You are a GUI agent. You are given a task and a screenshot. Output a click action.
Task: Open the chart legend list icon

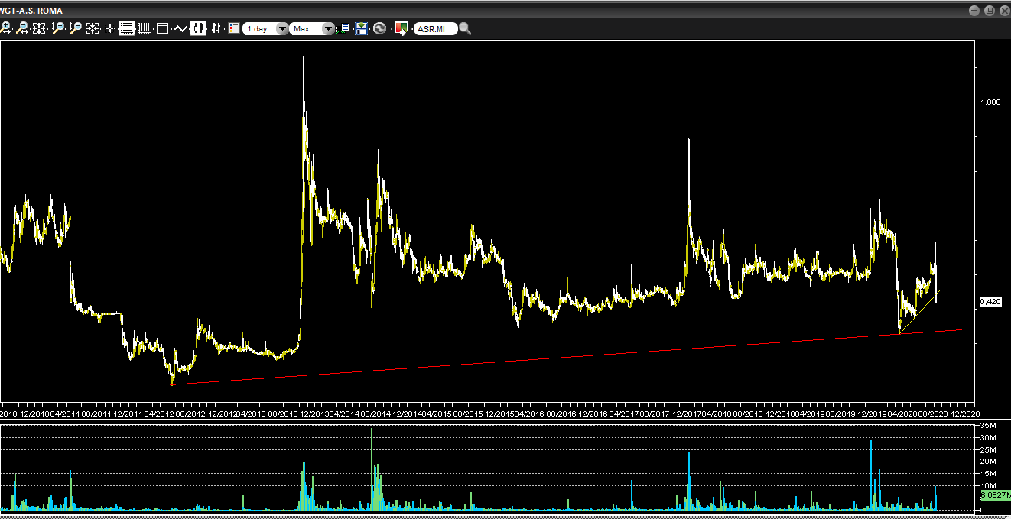[234, 28]
